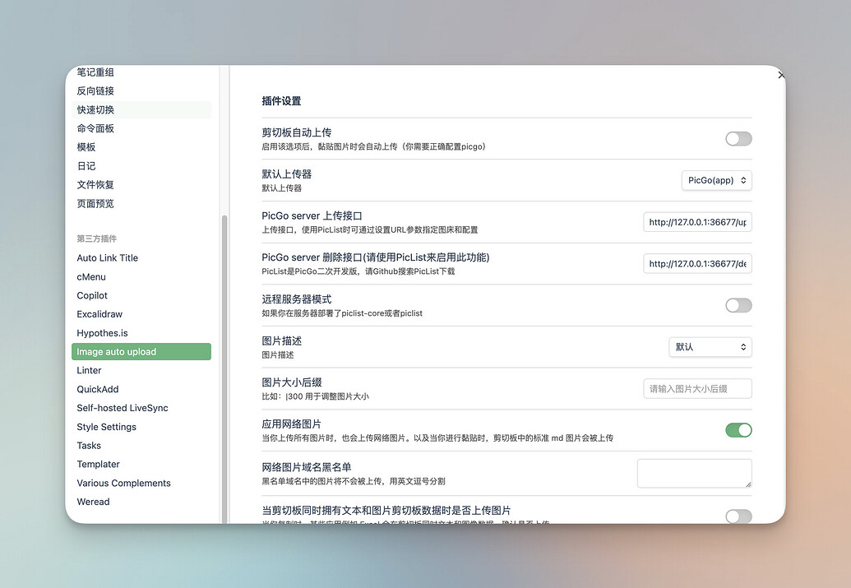851x588 pixels.
Task: Click the 插件设置 heading
Action: 281,101
